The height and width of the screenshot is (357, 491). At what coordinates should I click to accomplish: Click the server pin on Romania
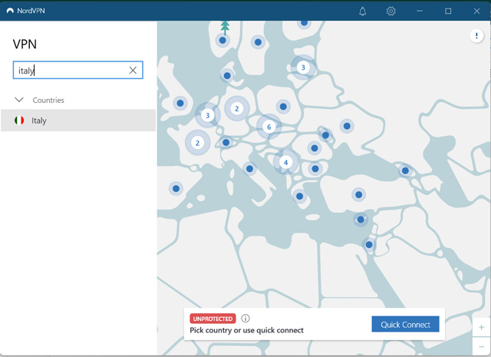point(315,148)
